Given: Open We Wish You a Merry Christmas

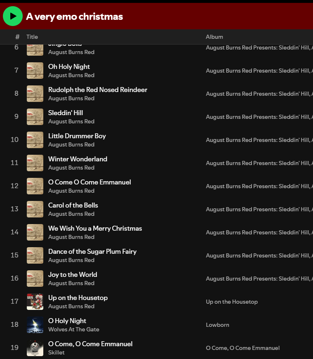Looking at the screenshot, I should [x=95, y=229].
